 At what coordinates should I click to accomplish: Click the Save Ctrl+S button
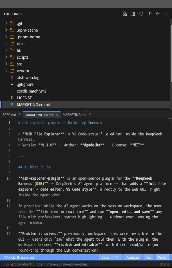[x=110, y=257]
